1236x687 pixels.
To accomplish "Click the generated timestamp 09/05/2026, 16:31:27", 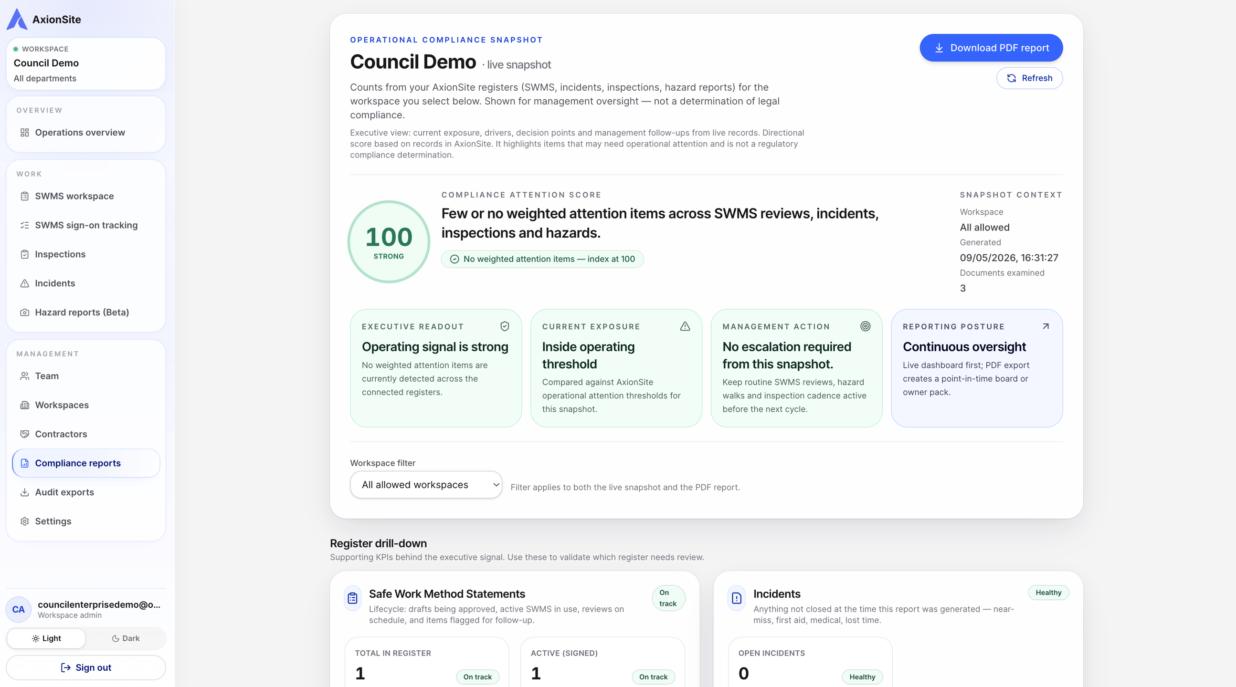I will (1009, 258).
